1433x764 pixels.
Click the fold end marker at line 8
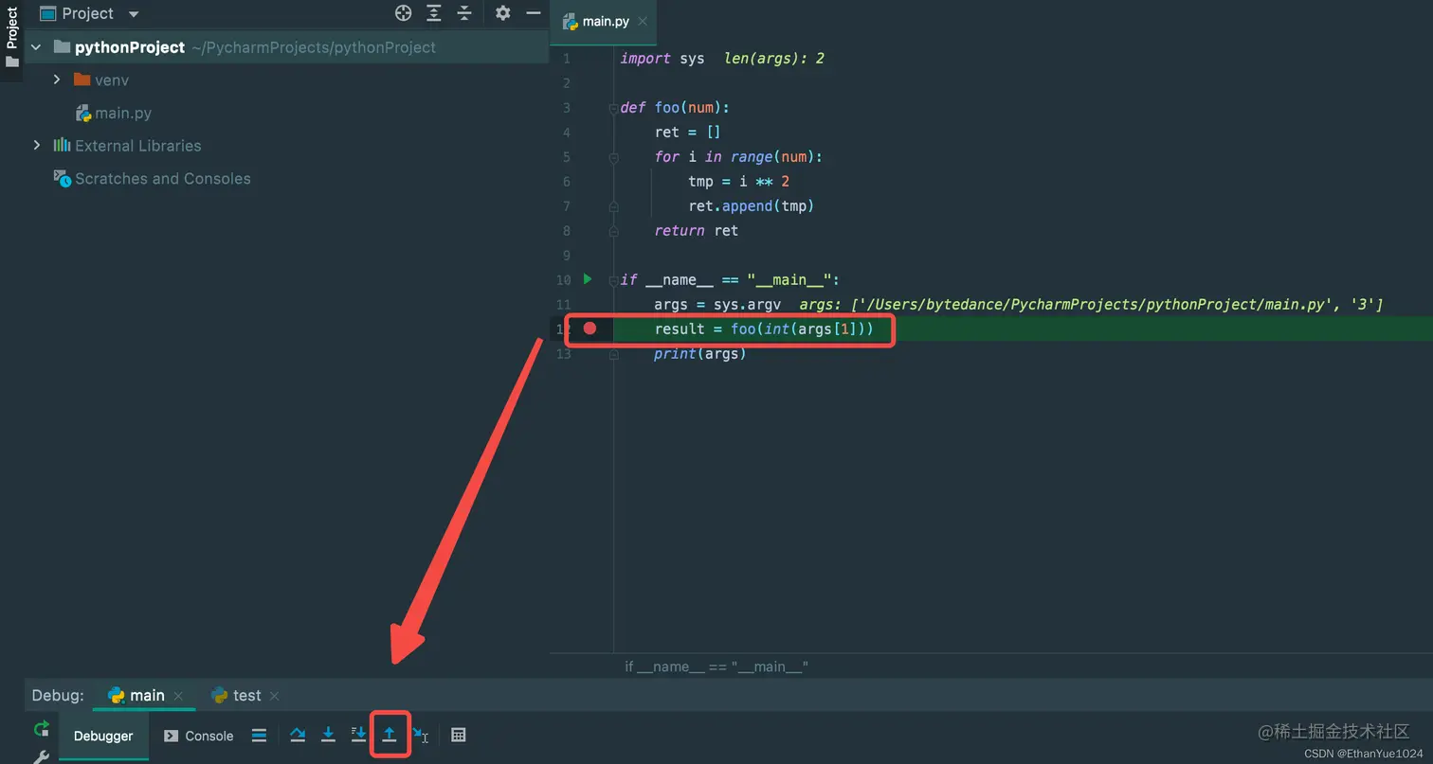(x=613, y=231)
